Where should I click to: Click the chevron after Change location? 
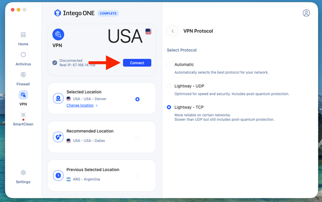click(x=96, y=105)
